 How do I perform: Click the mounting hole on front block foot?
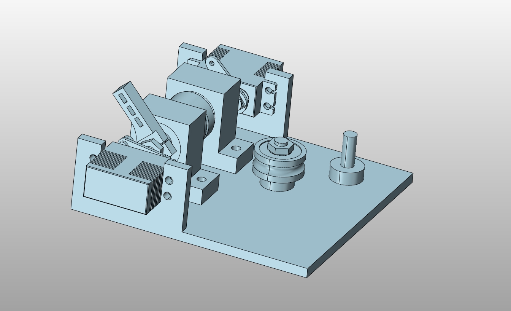pos(202,179)
